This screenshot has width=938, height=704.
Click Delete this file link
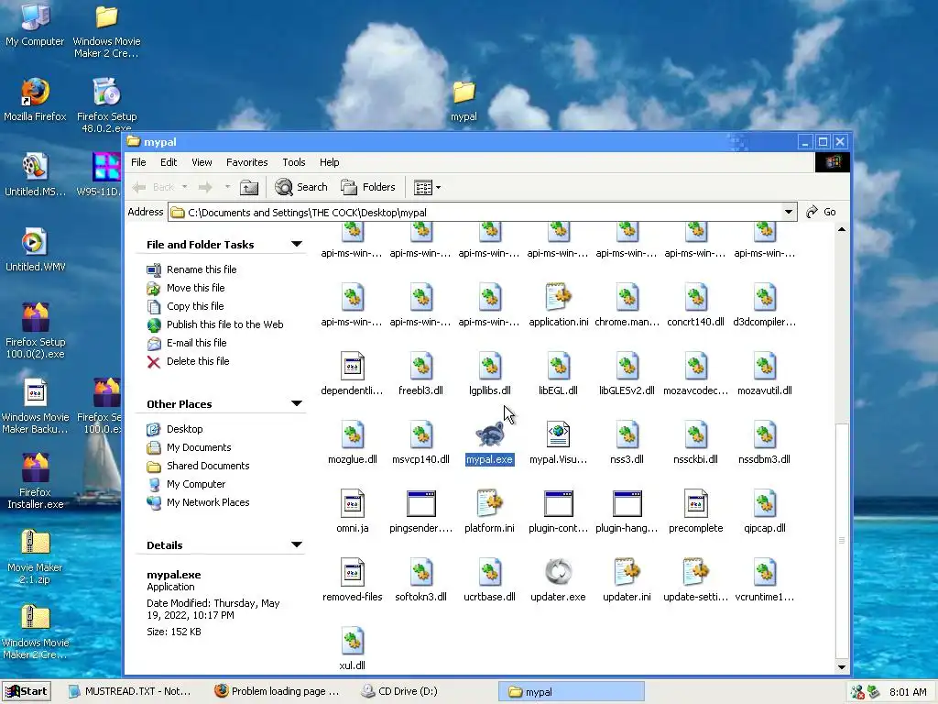pyautogui.click(x=198, y=361)
